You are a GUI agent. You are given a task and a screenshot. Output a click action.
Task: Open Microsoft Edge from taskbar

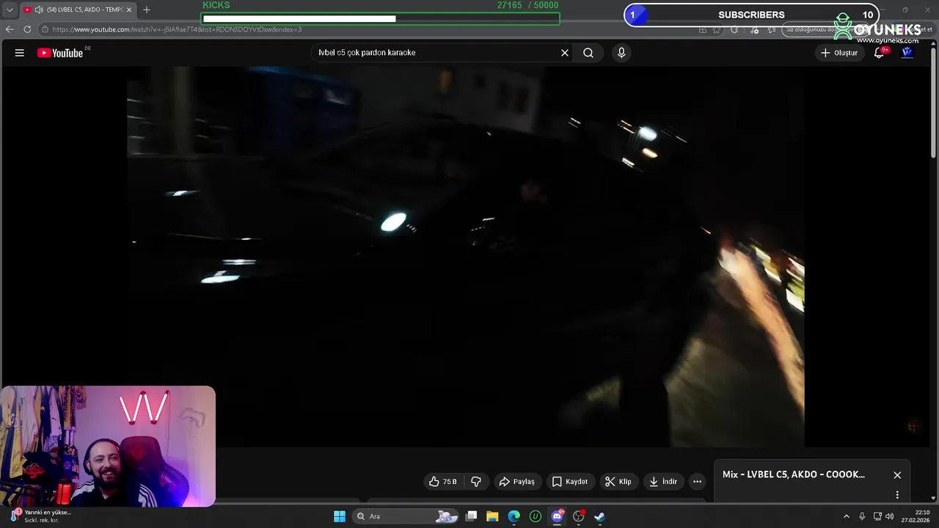coord(514,516)
